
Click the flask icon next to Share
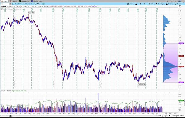pos(136,4)
